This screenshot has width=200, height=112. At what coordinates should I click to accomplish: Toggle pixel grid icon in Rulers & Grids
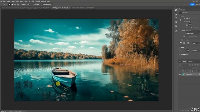click(188, 43)
